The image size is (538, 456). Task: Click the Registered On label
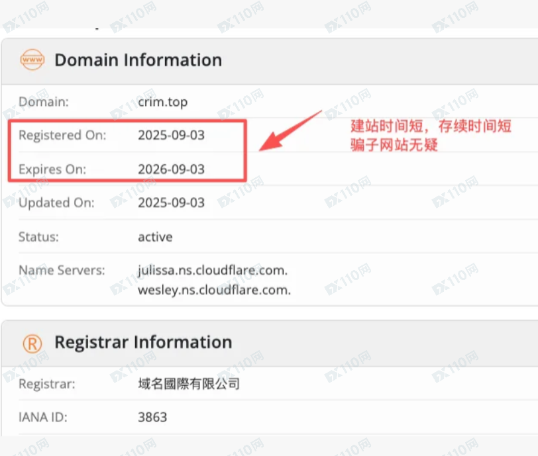click(x=62, y=136)
